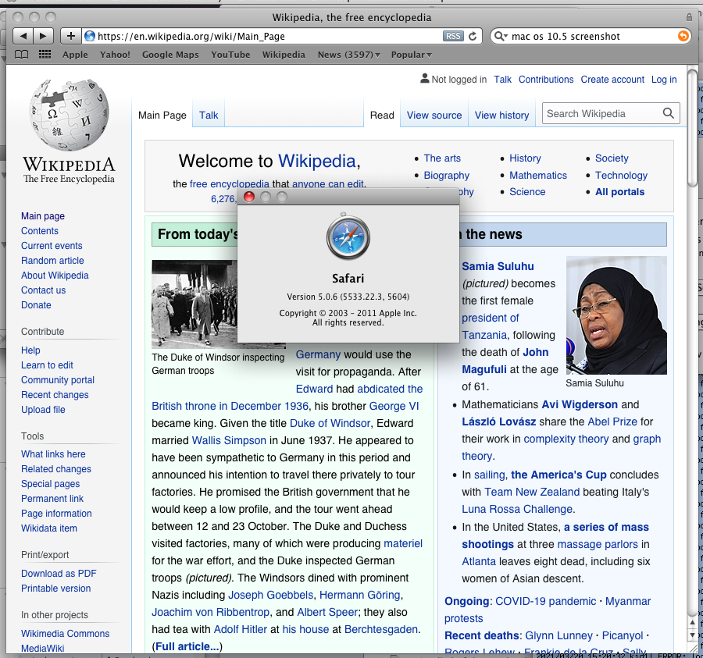Open the View source tab
Screen dimensions: 703x658
[x=434, y=115]
